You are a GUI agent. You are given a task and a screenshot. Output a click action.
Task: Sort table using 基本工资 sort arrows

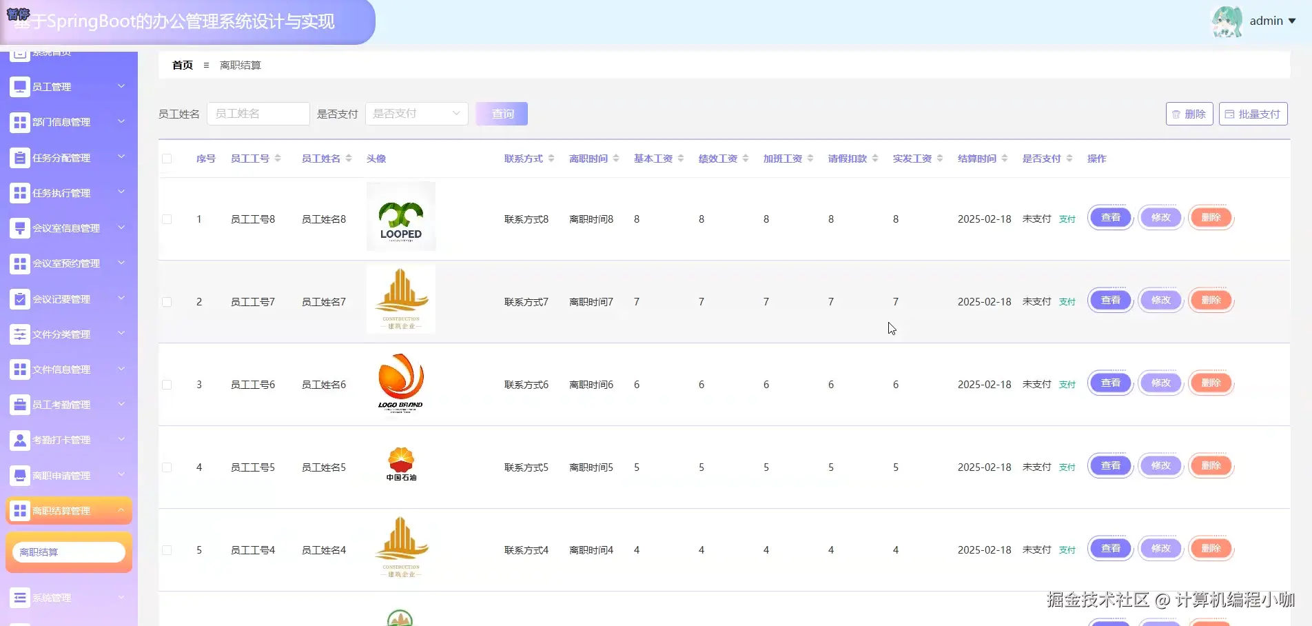681,159
